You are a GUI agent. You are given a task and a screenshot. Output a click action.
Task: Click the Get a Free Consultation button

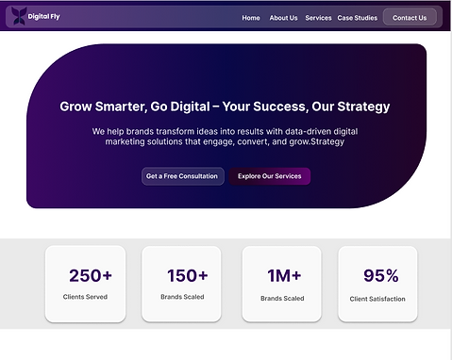coord(182,176)
